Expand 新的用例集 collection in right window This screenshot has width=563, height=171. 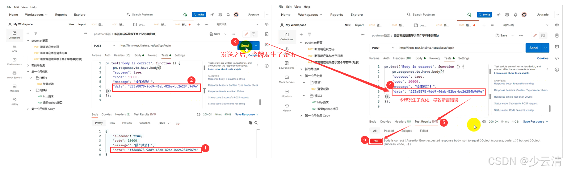coord(301,69)
